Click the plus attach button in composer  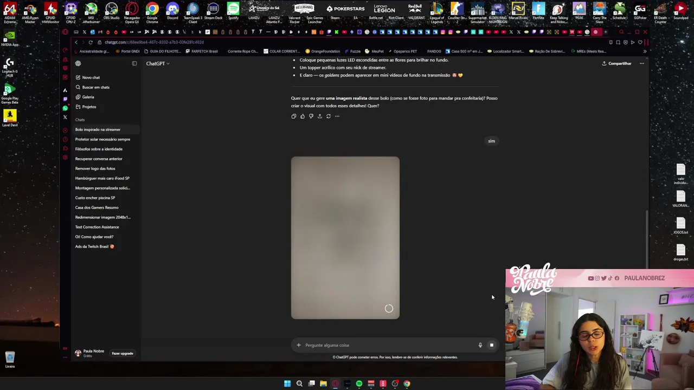(x=298, y=345)
